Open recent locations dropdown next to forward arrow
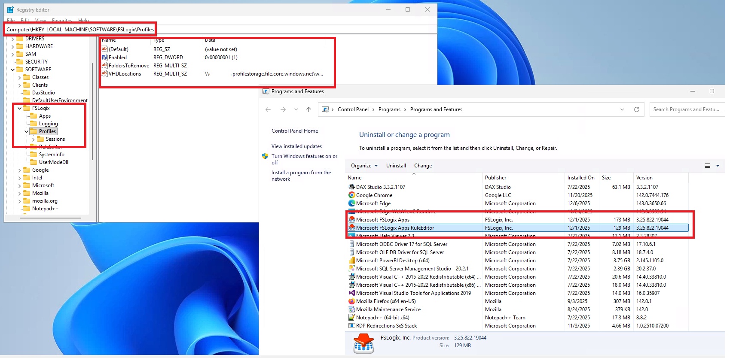Viewport: 745px width, 358px height. pyautogui.click(x=296, y=109)
